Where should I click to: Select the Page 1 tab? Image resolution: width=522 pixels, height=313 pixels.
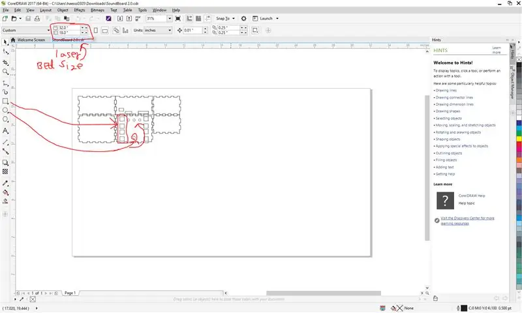pyautogui.click(x=70, y=293)
